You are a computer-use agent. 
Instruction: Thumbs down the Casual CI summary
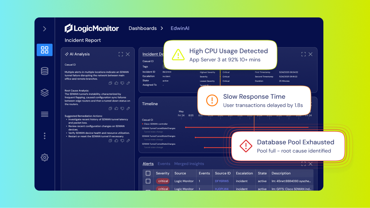(x=122, y=83)
